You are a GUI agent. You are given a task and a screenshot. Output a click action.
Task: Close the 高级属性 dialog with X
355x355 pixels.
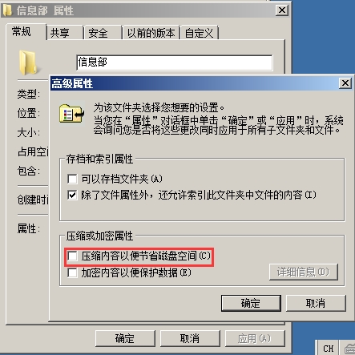(345, 83)
